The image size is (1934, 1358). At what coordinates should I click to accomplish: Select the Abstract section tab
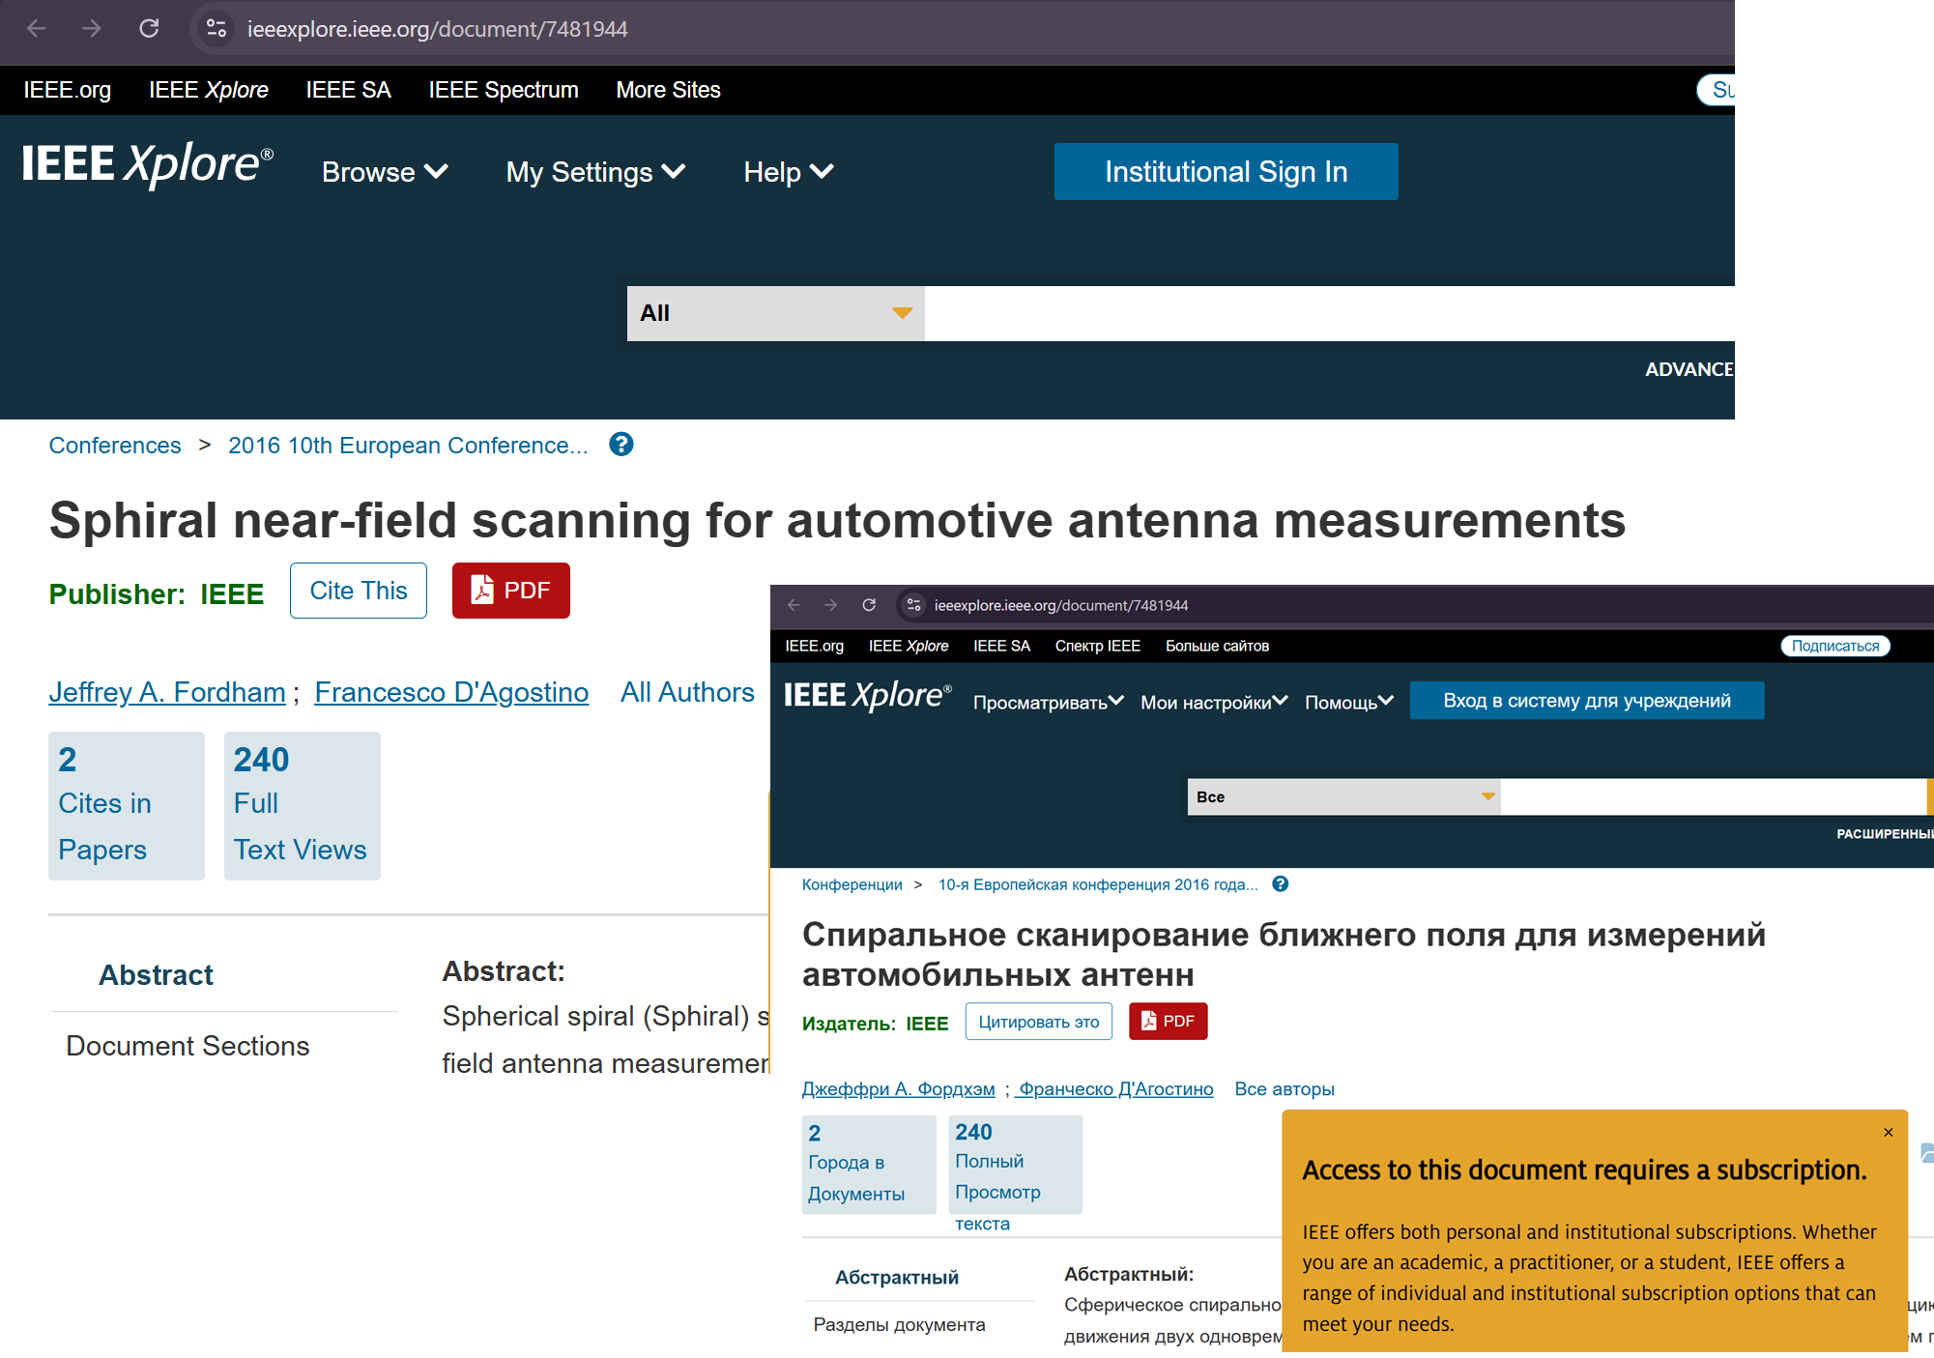[x=157, y=975]
